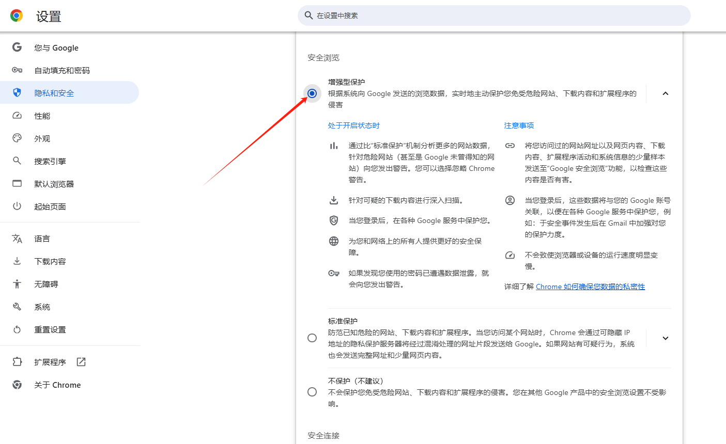Click the Google G icon in sidebar
Screen dimensions: 726x444
pos(17,47)
